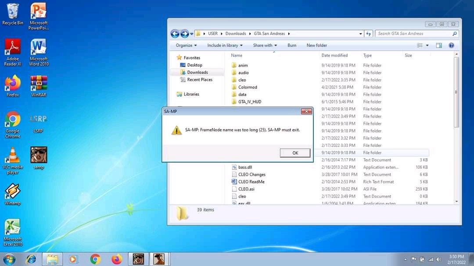Open the Organize dropdown menu
The height and width of the screenshot is (266, 474).
tap(186, 45)
